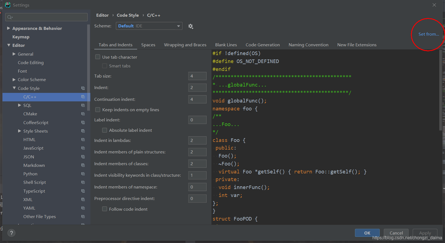Viewport: 445px width, 243px height.
Task: Click the Continuation indent field
Action: pos(197,99)
